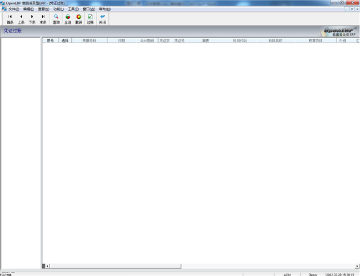Open the 查看(V) menu
The image size is (360, 276).
(43, 9)
